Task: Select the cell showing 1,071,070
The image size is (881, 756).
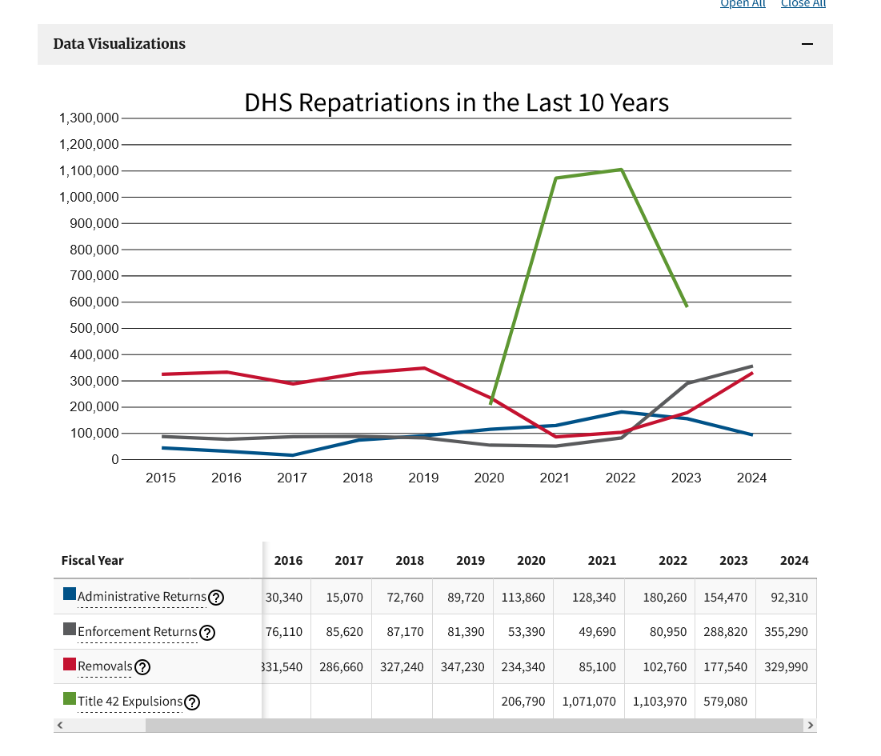Action: tap(589, 702)
